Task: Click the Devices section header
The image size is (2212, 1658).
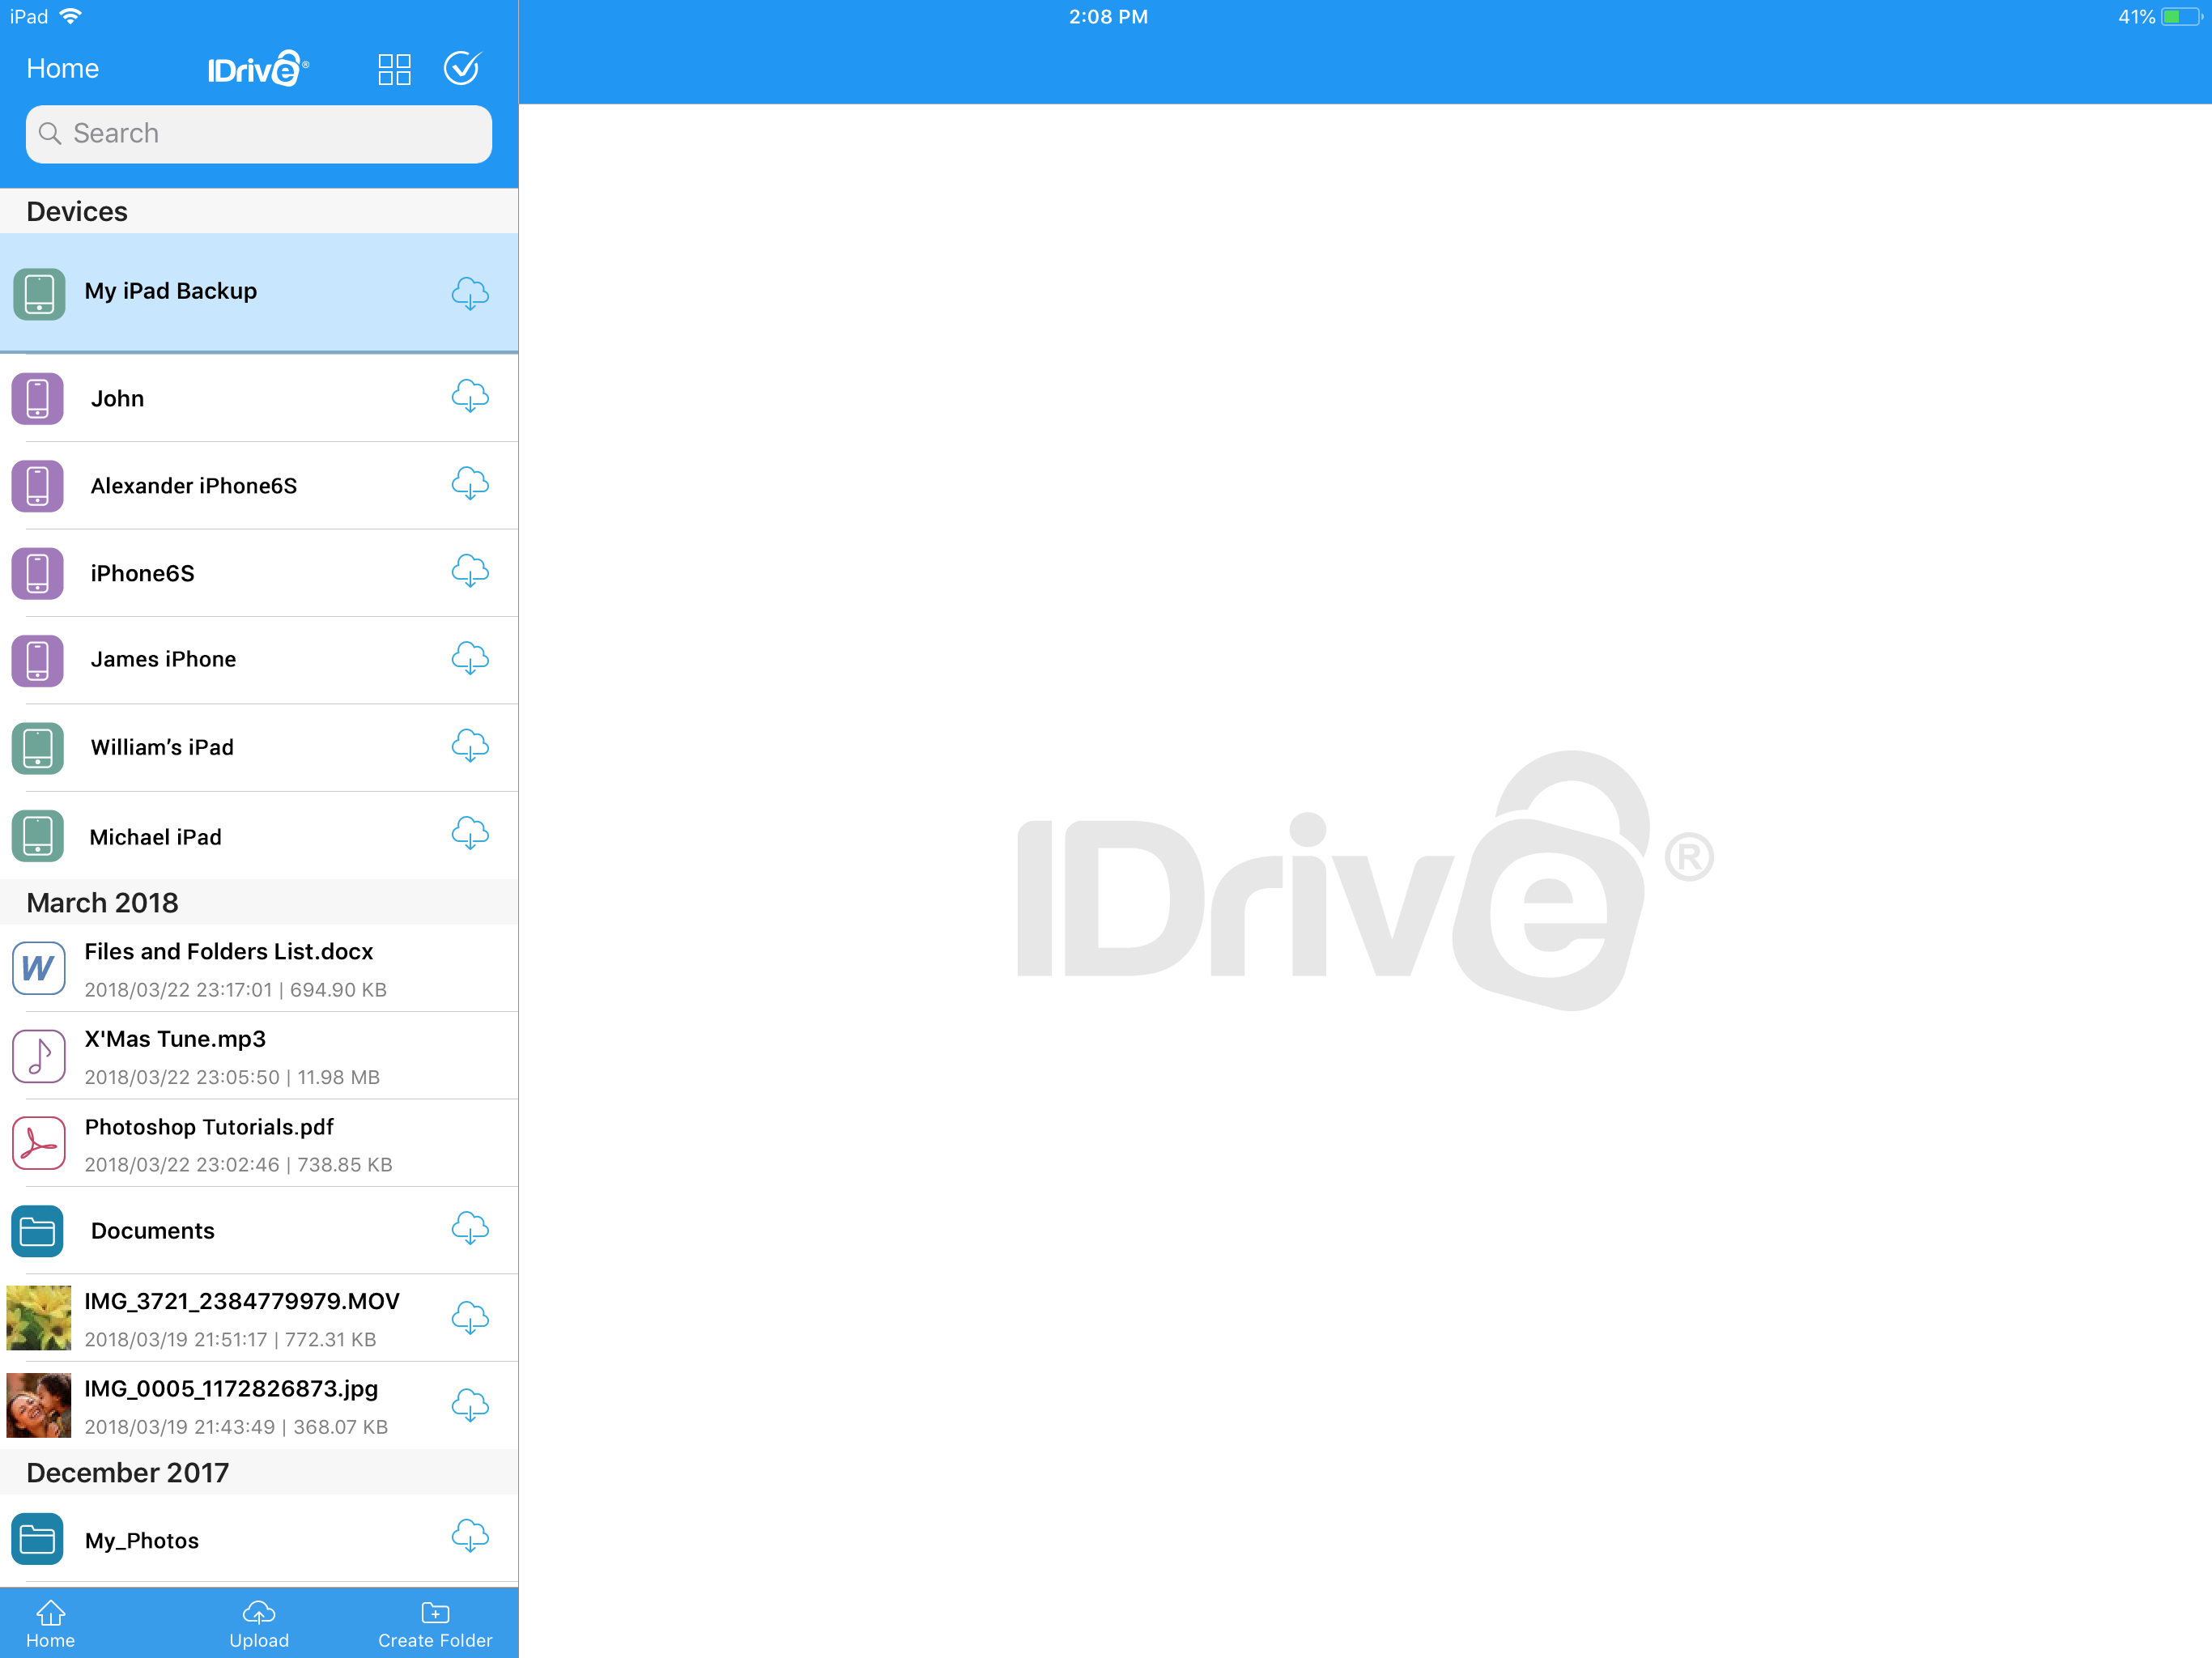Action: coord(259,211)
